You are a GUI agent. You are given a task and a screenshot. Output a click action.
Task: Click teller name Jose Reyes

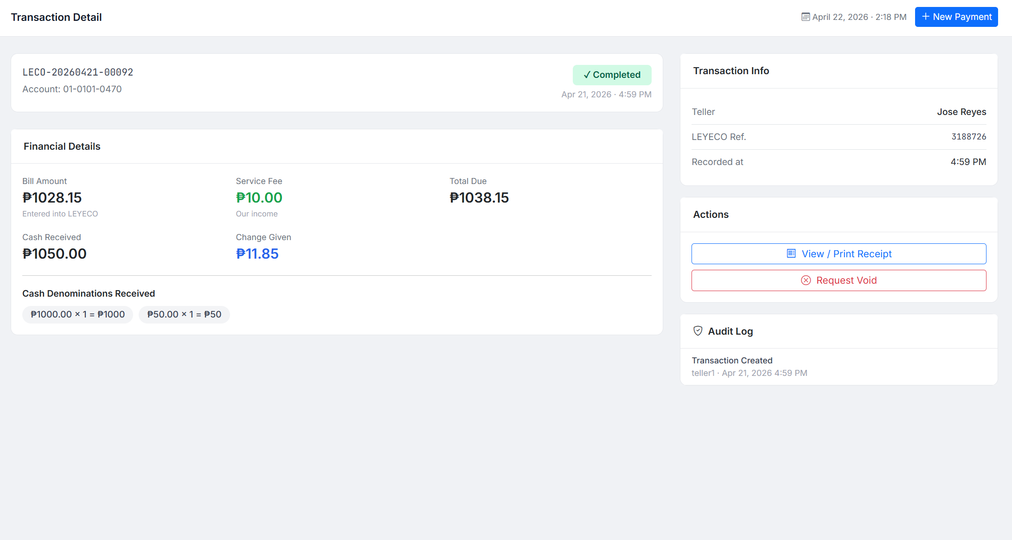961,112
